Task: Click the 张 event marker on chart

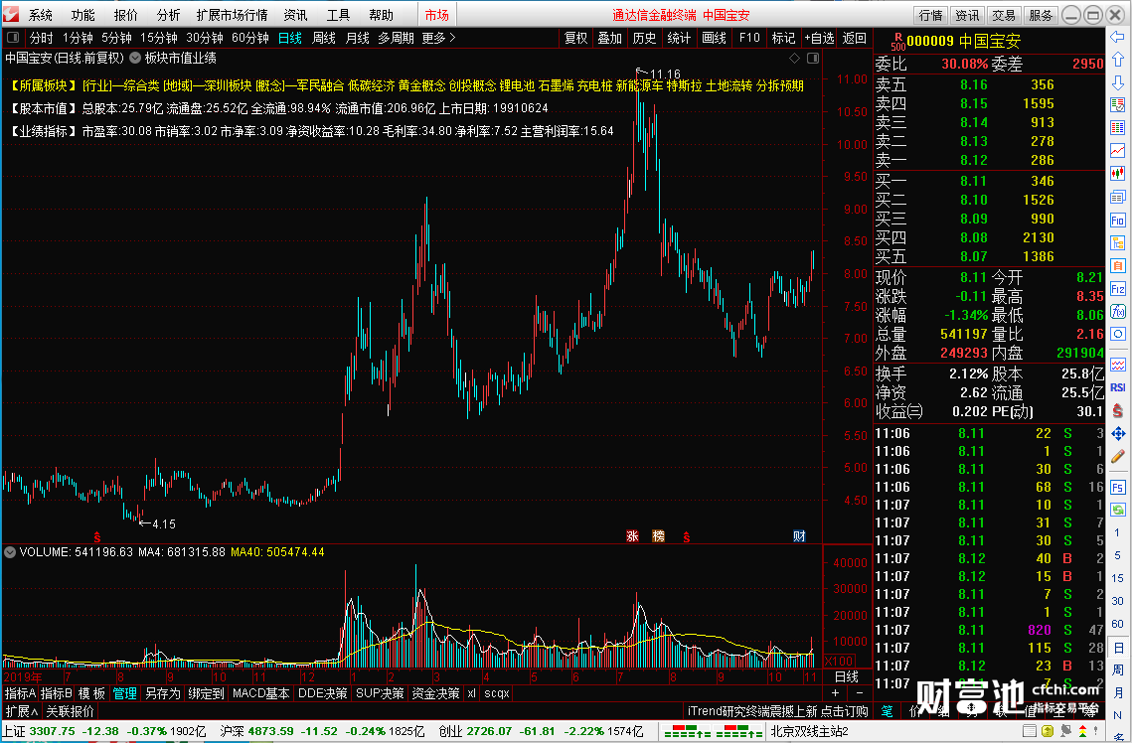Action: coord(632,536)
